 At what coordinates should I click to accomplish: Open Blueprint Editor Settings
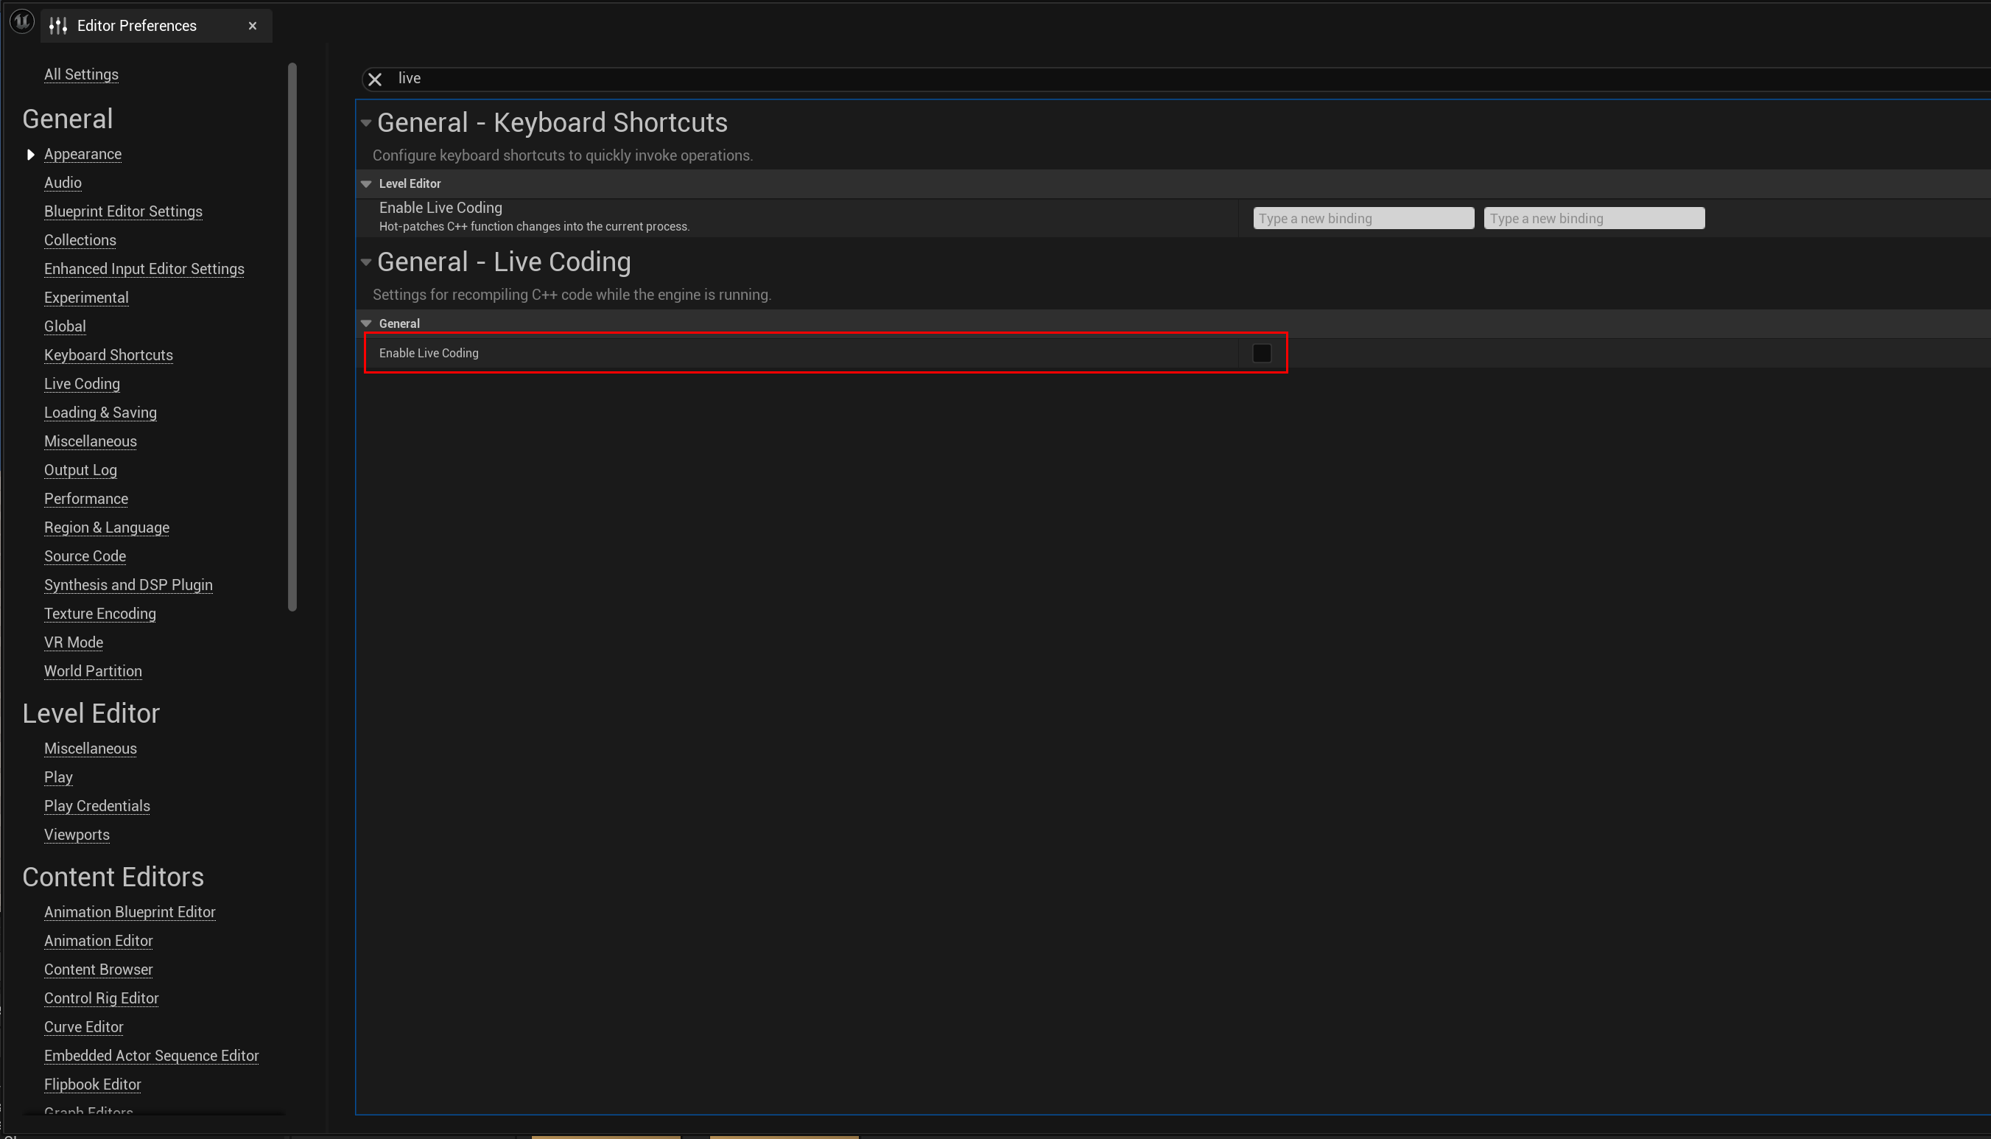click(123, 211)
